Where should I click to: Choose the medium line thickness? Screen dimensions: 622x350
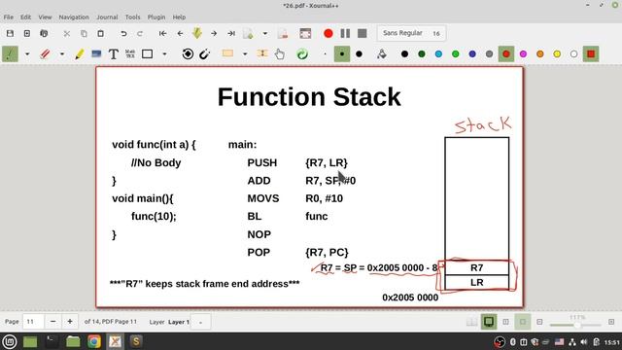tap(342, 54)
